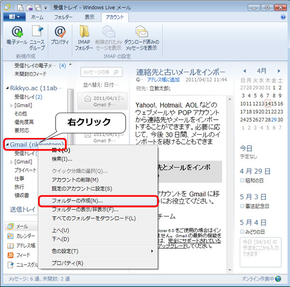Toggle the みどりの日 event checkbox
Image resolution: width=290 pixels, height=287 pixels.
tap(242, 232)
